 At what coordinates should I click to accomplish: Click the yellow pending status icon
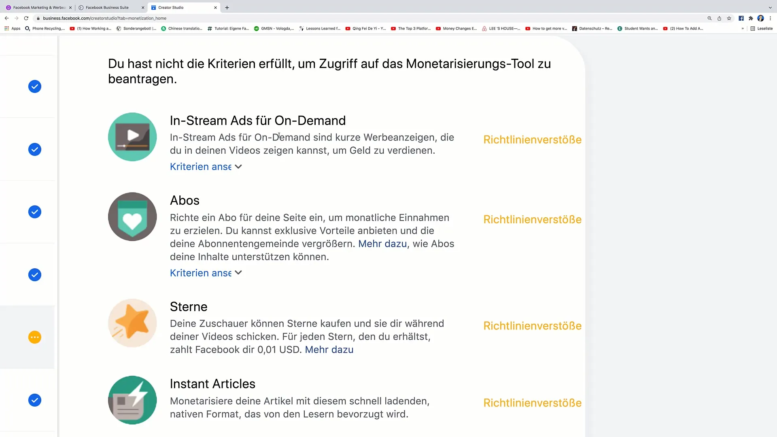click(x=34, y=337)
